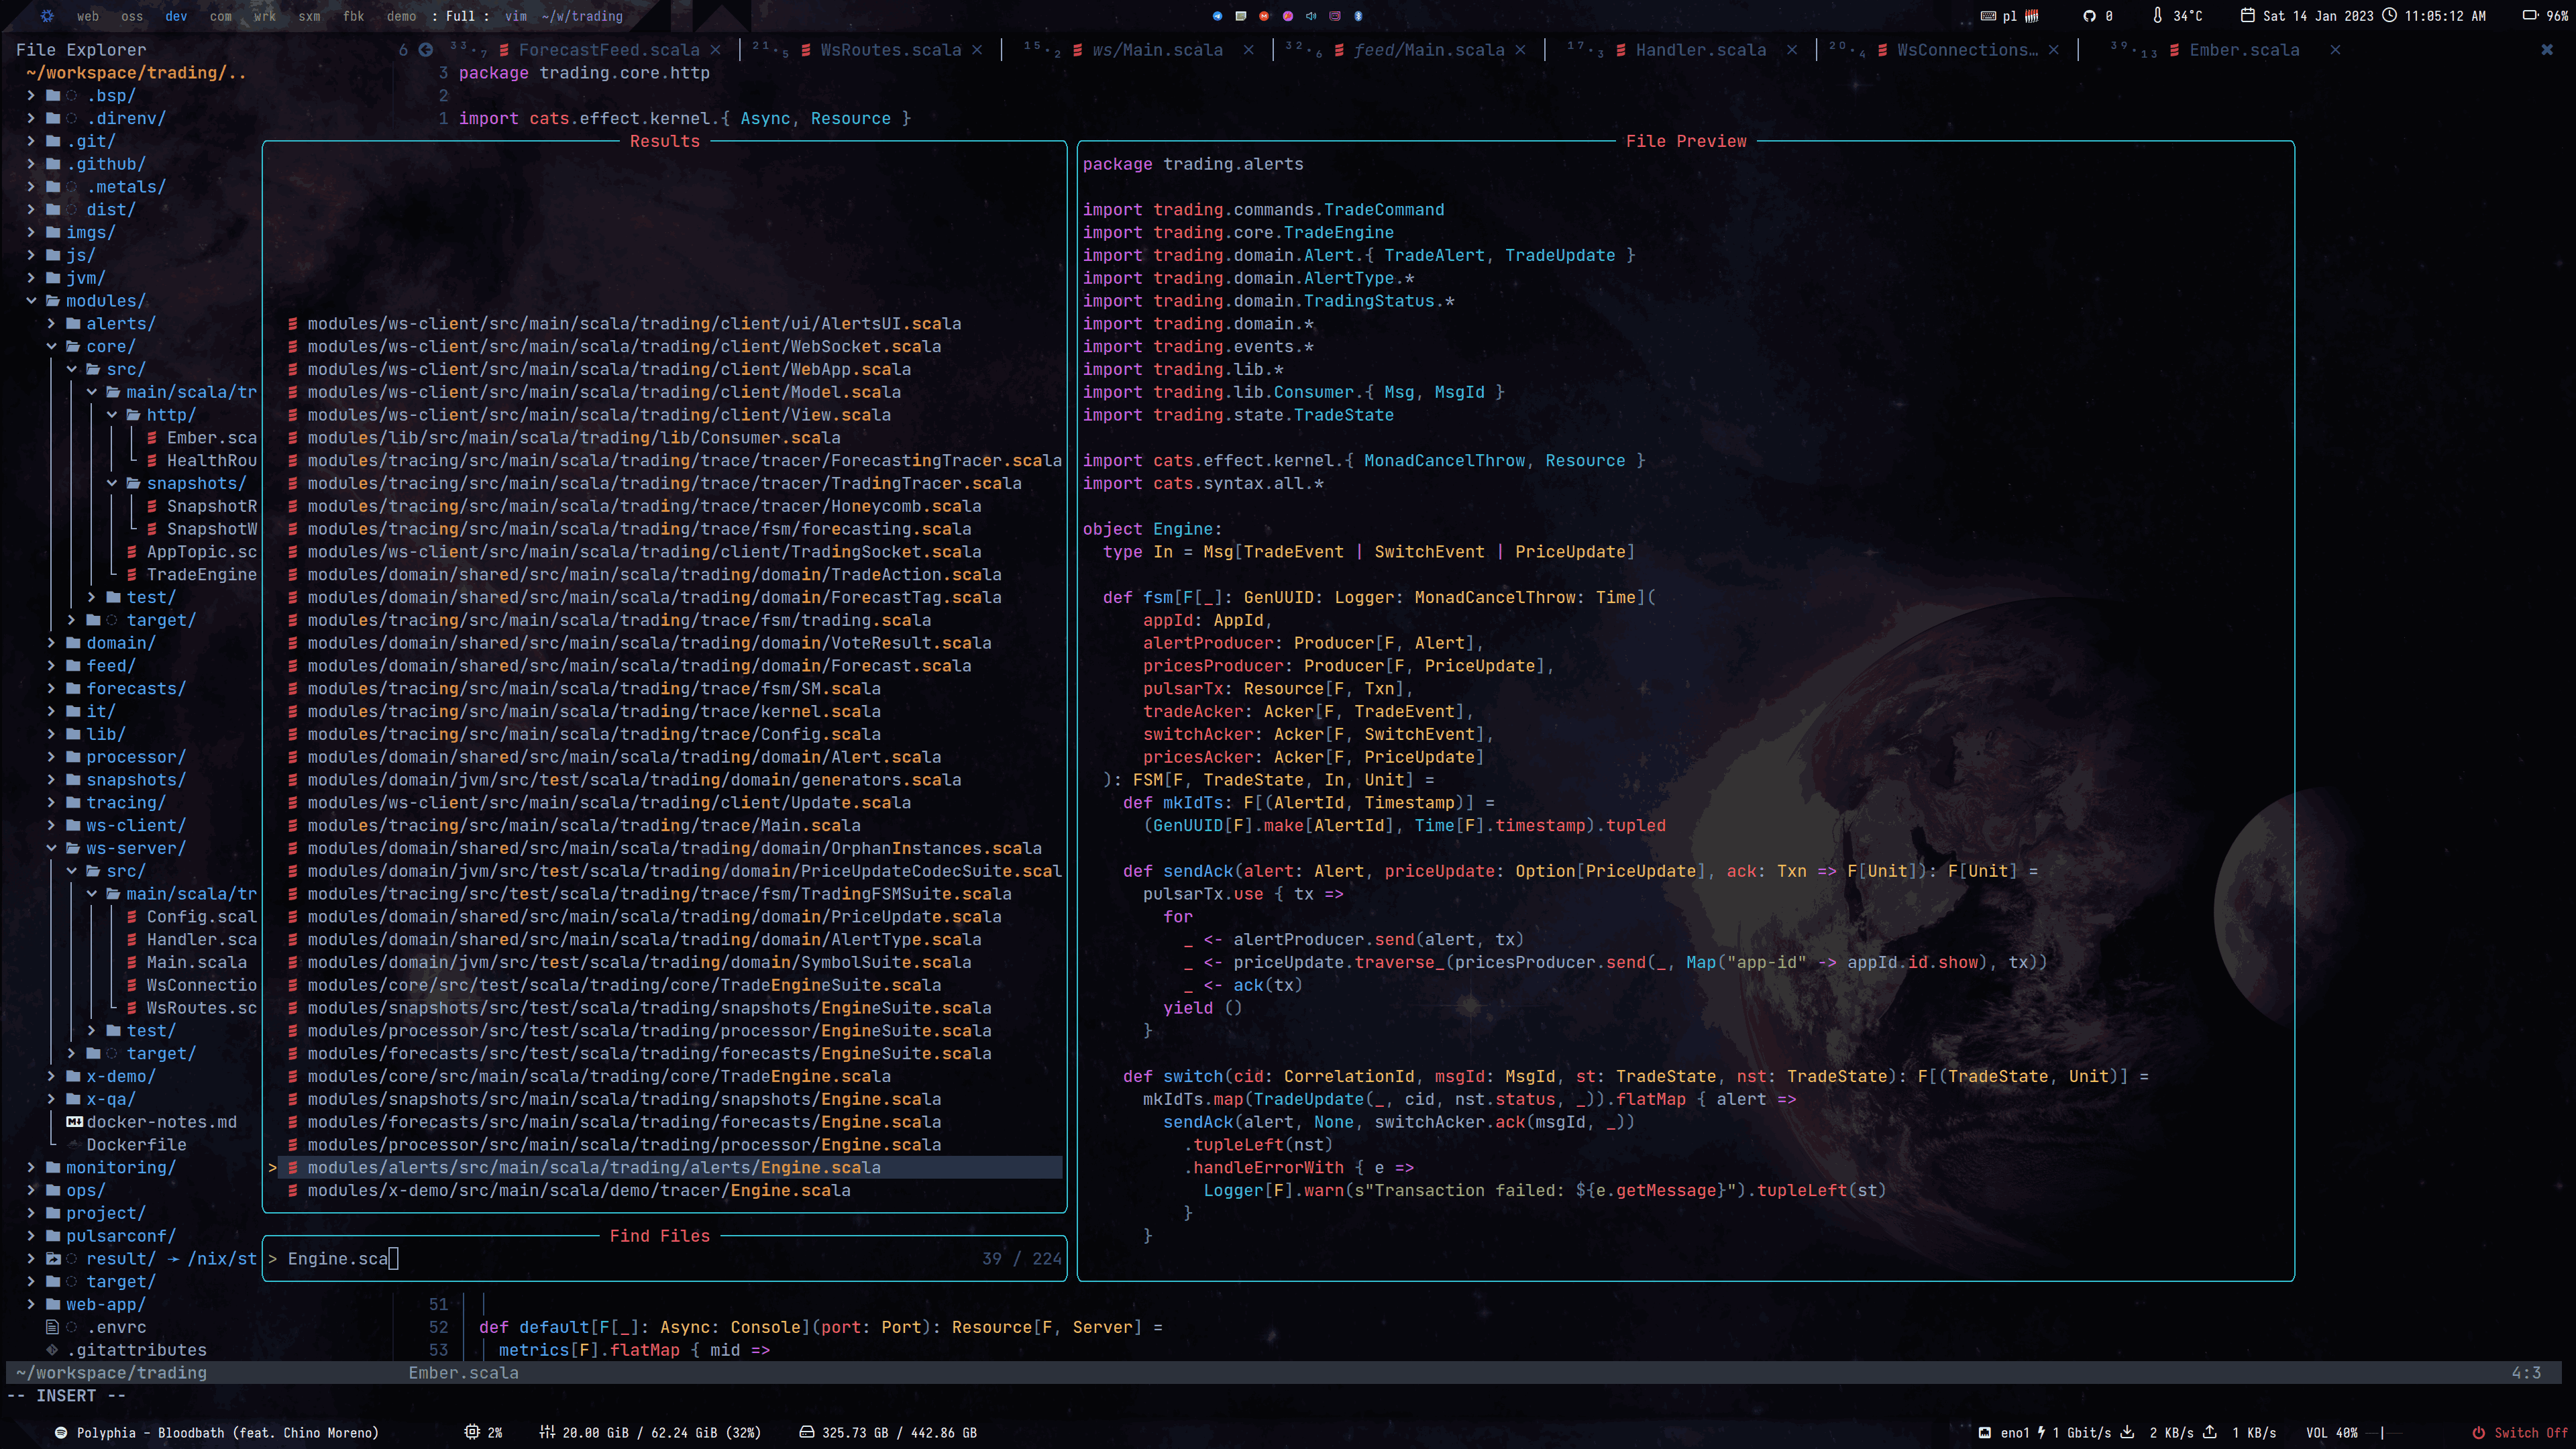Expand the monitoring/ folder
The width and height of the screenshot is (2576, 1449).
click(31, 1167)
